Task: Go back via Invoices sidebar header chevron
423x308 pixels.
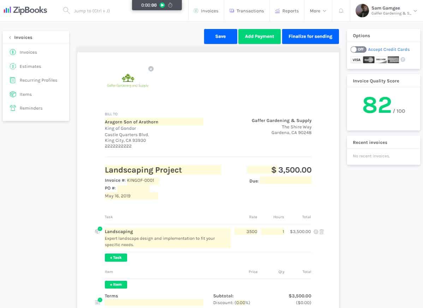Action: click(x=10, y=37)
